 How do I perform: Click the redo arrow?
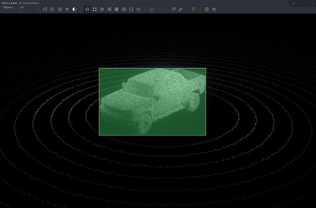tap(166, 9)
